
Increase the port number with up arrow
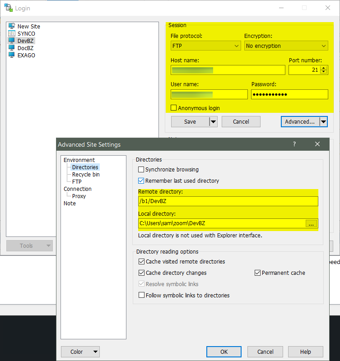tap(323, 68)
